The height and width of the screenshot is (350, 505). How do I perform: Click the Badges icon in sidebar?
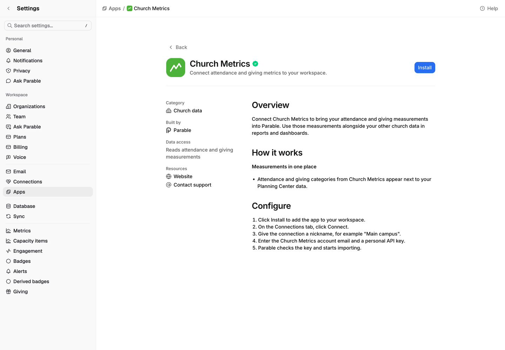click(x=8, y=261)
